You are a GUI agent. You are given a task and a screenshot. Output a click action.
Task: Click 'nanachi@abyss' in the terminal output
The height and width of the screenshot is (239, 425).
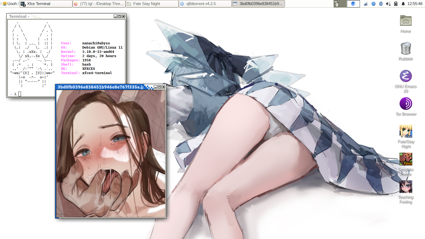point(96,43)
